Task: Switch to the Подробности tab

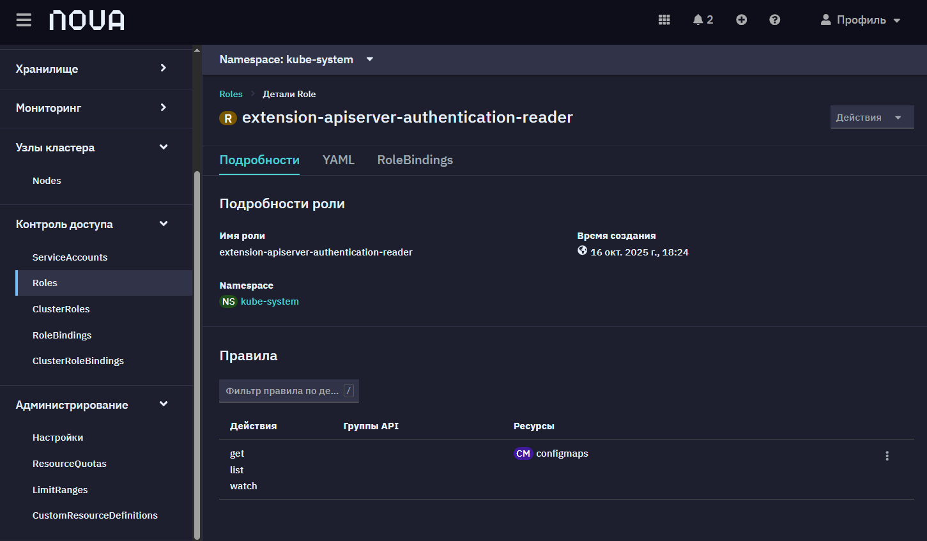Action: tap(259, 160)
